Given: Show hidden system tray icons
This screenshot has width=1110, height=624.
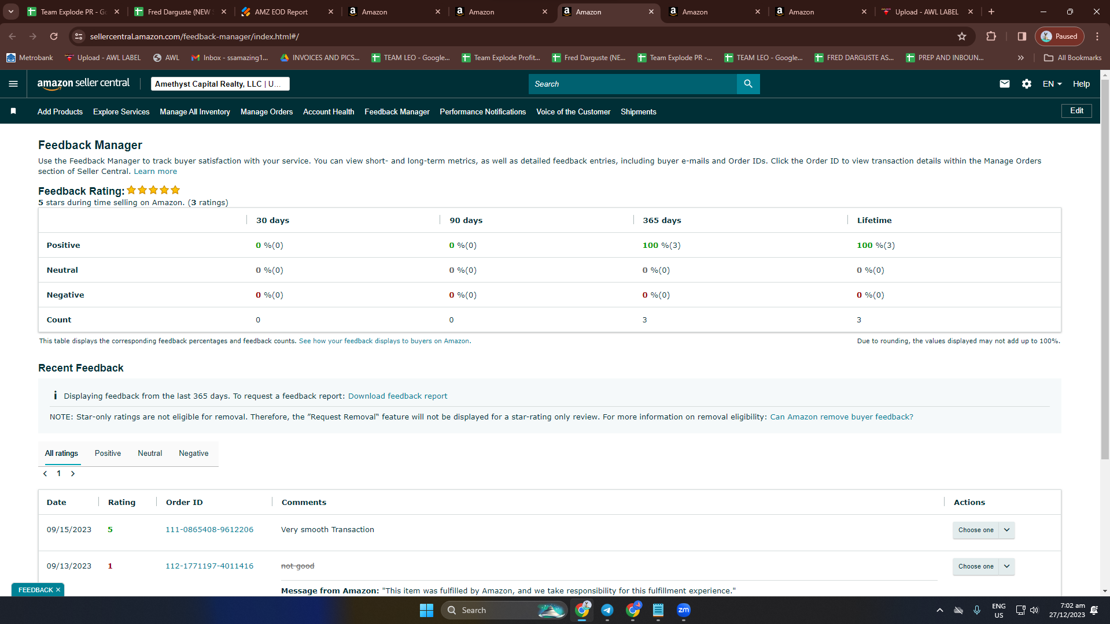Looking at the screenshot, I should tap(939, 610).
